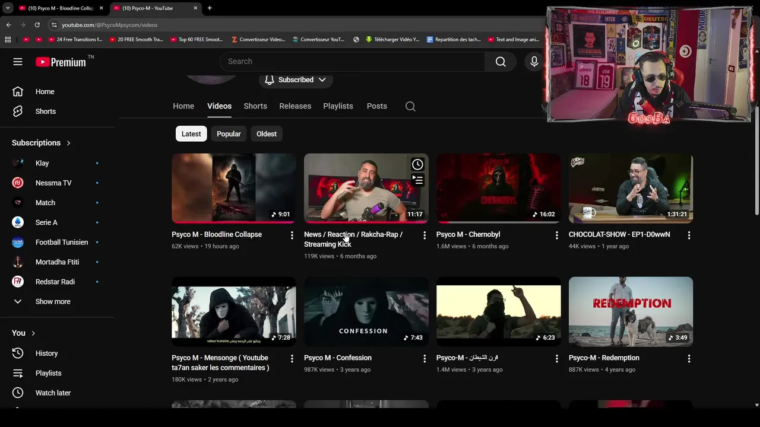Play the Redemption video thumbnail
Viewport: 760px width, 427px height.
click(631, 312)
